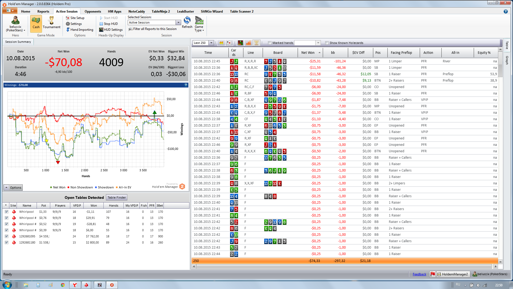Open the vertical Graph side tab
The height and width of the screenshot is (289, 513).
pos(507,60)
